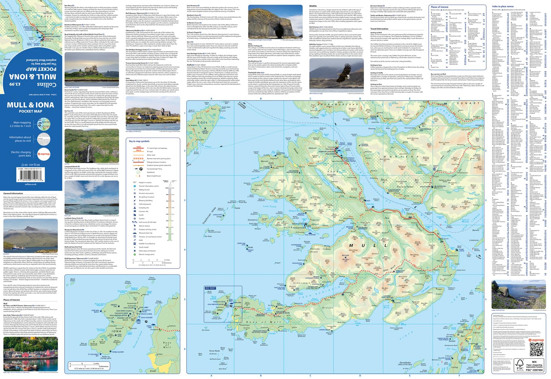Click the castle symbol in map key
Image resolution: width=551 pixels, height=379 pixels.
[134, 215]
